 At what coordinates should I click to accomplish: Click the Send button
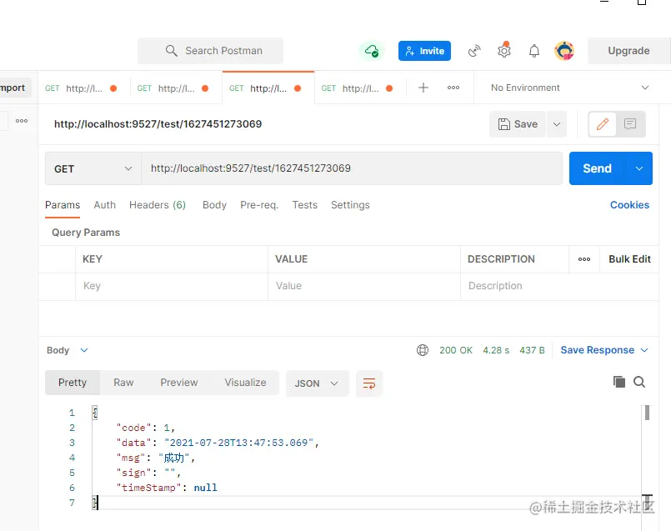pos(597,168)
